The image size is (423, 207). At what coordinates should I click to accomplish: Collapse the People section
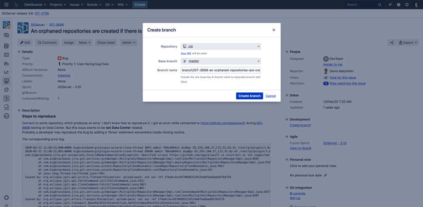click(x=287, y=52)
